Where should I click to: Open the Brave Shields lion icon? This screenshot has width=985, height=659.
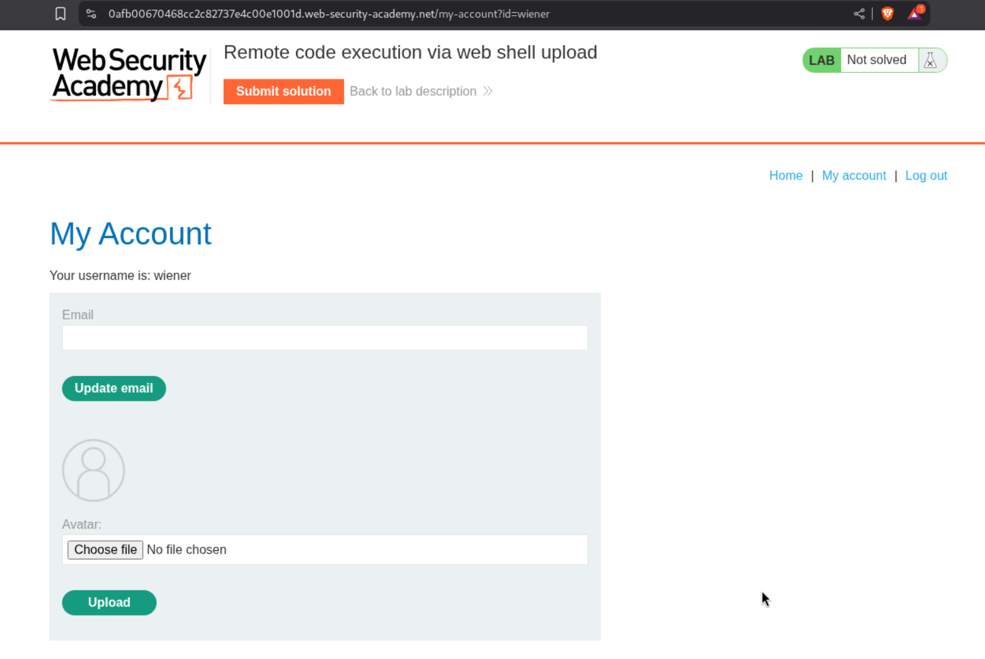pos(887,14)
